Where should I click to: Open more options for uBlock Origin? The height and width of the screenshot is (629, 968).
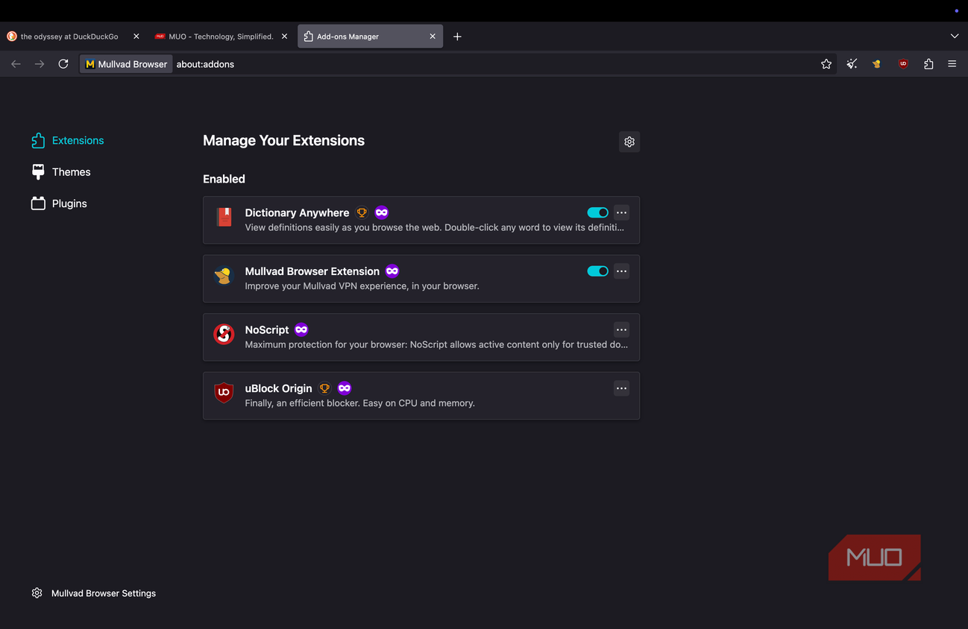pyautogui.click(x=621, y=388)
